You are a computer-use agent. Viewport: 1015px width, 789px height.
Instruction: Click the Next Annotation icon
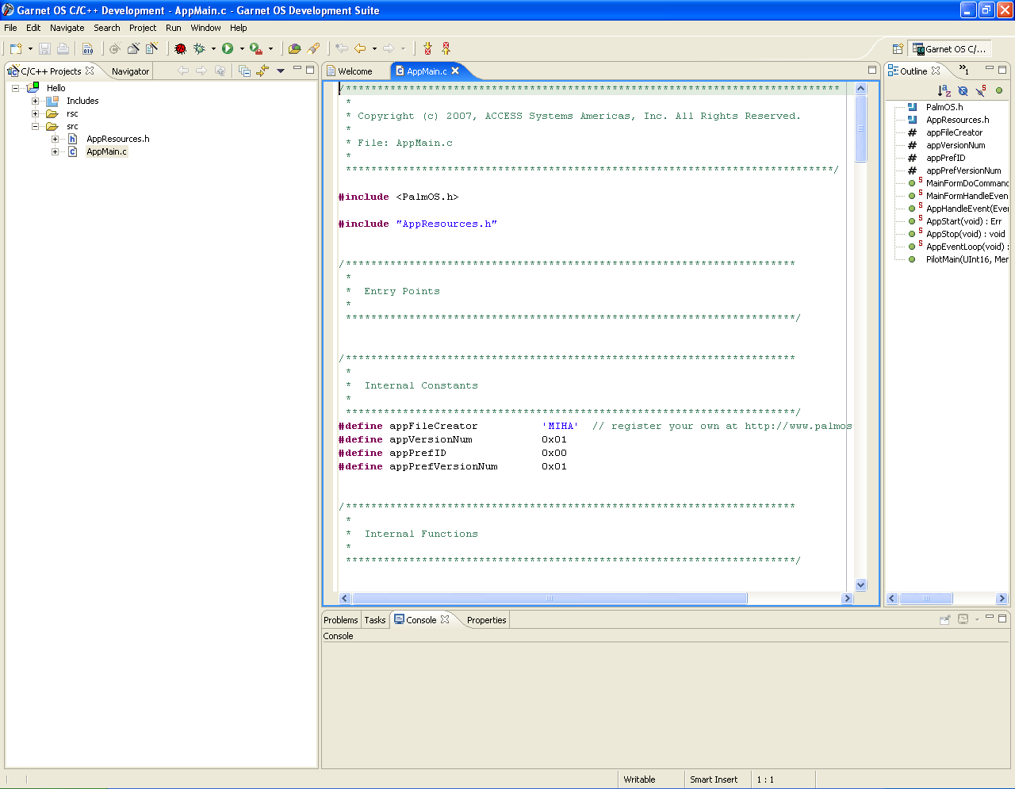[427, 48]
